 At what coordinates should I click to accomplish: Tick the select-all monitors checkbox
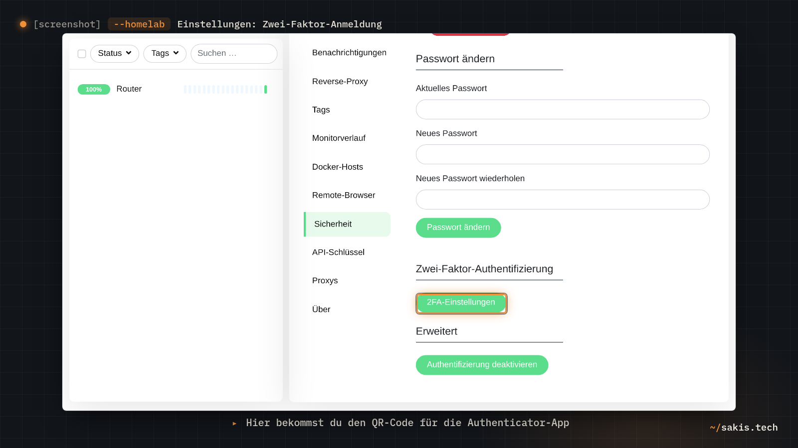[x=82, y=54]
